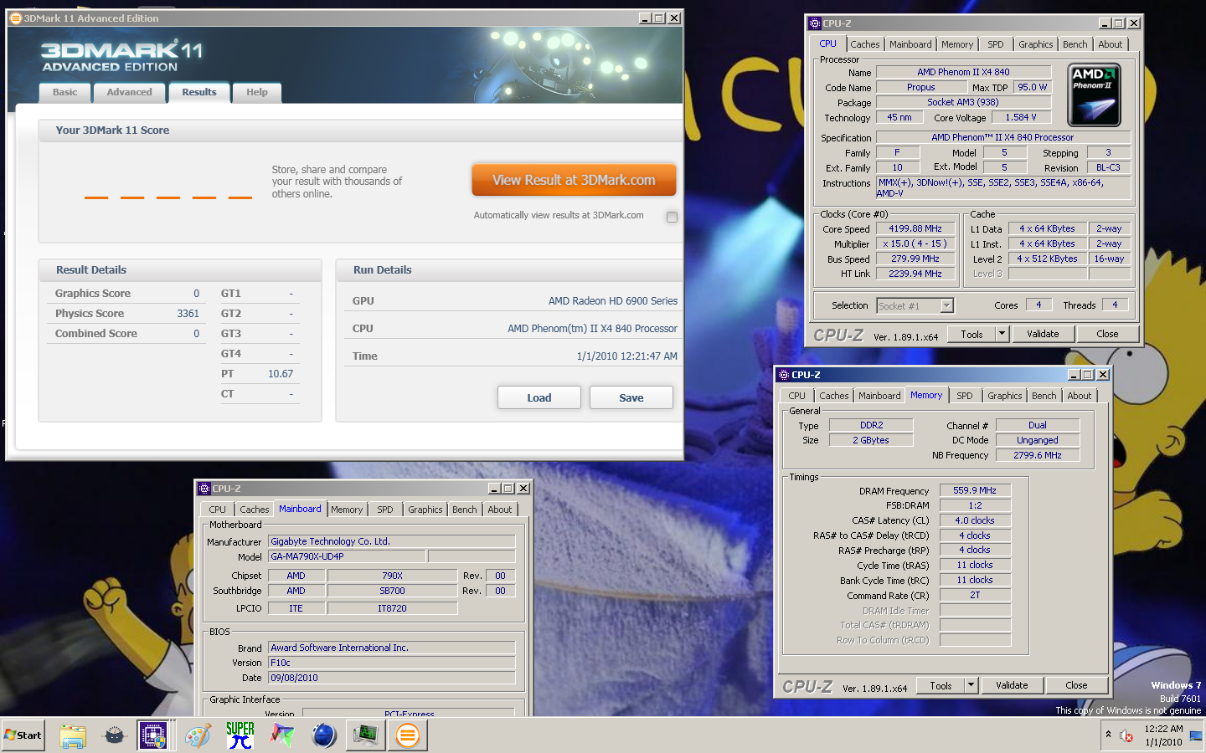This screenshot has height=753, width=1206.
Task: Select the Multiplier value x 15.0
Action: [x=915, y=243]
